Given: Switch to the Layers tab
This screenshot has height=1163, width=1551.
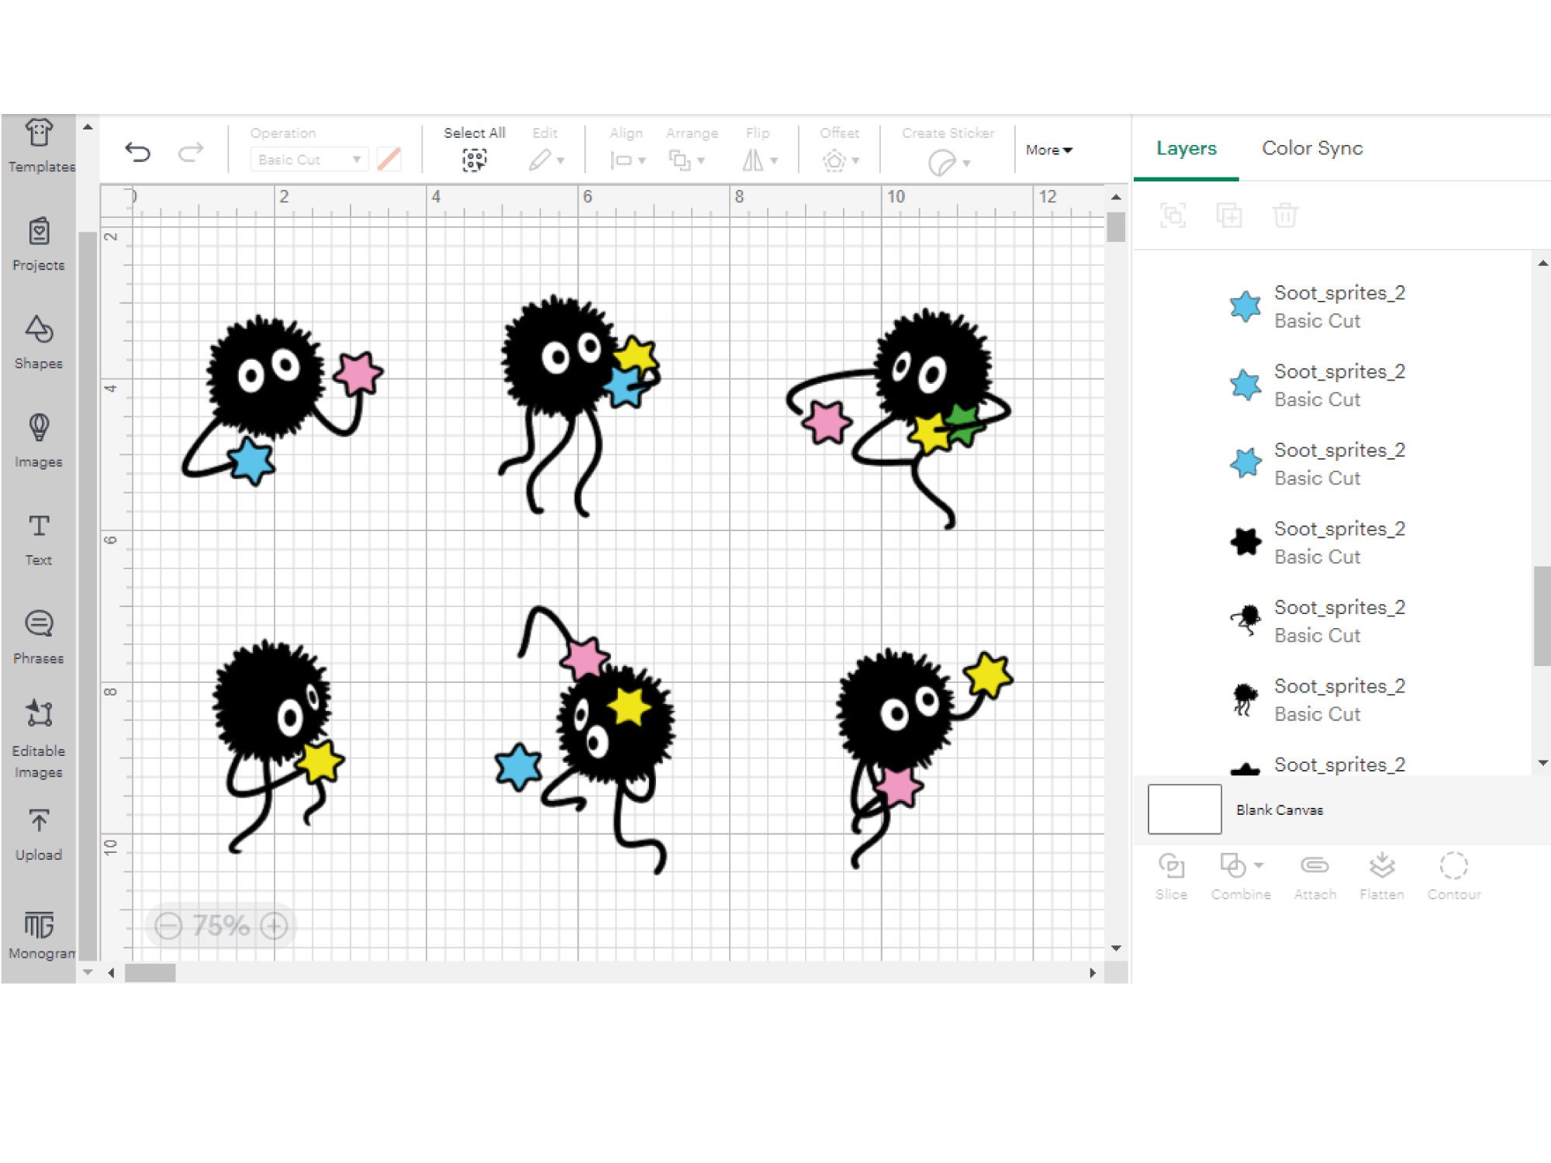Looking at the screenshot, I should point(1186,148).
